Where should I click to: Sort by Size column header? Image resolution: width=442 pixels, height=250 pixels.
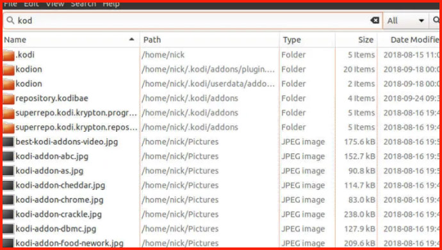tap(356, 40)
